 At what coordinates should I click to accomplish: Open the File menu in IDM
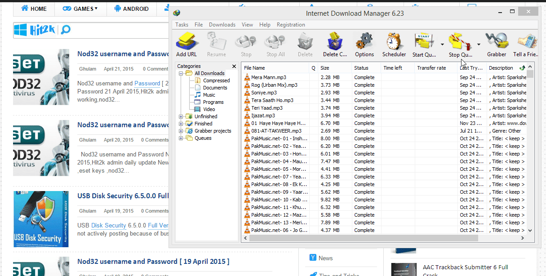click(199, 25)
